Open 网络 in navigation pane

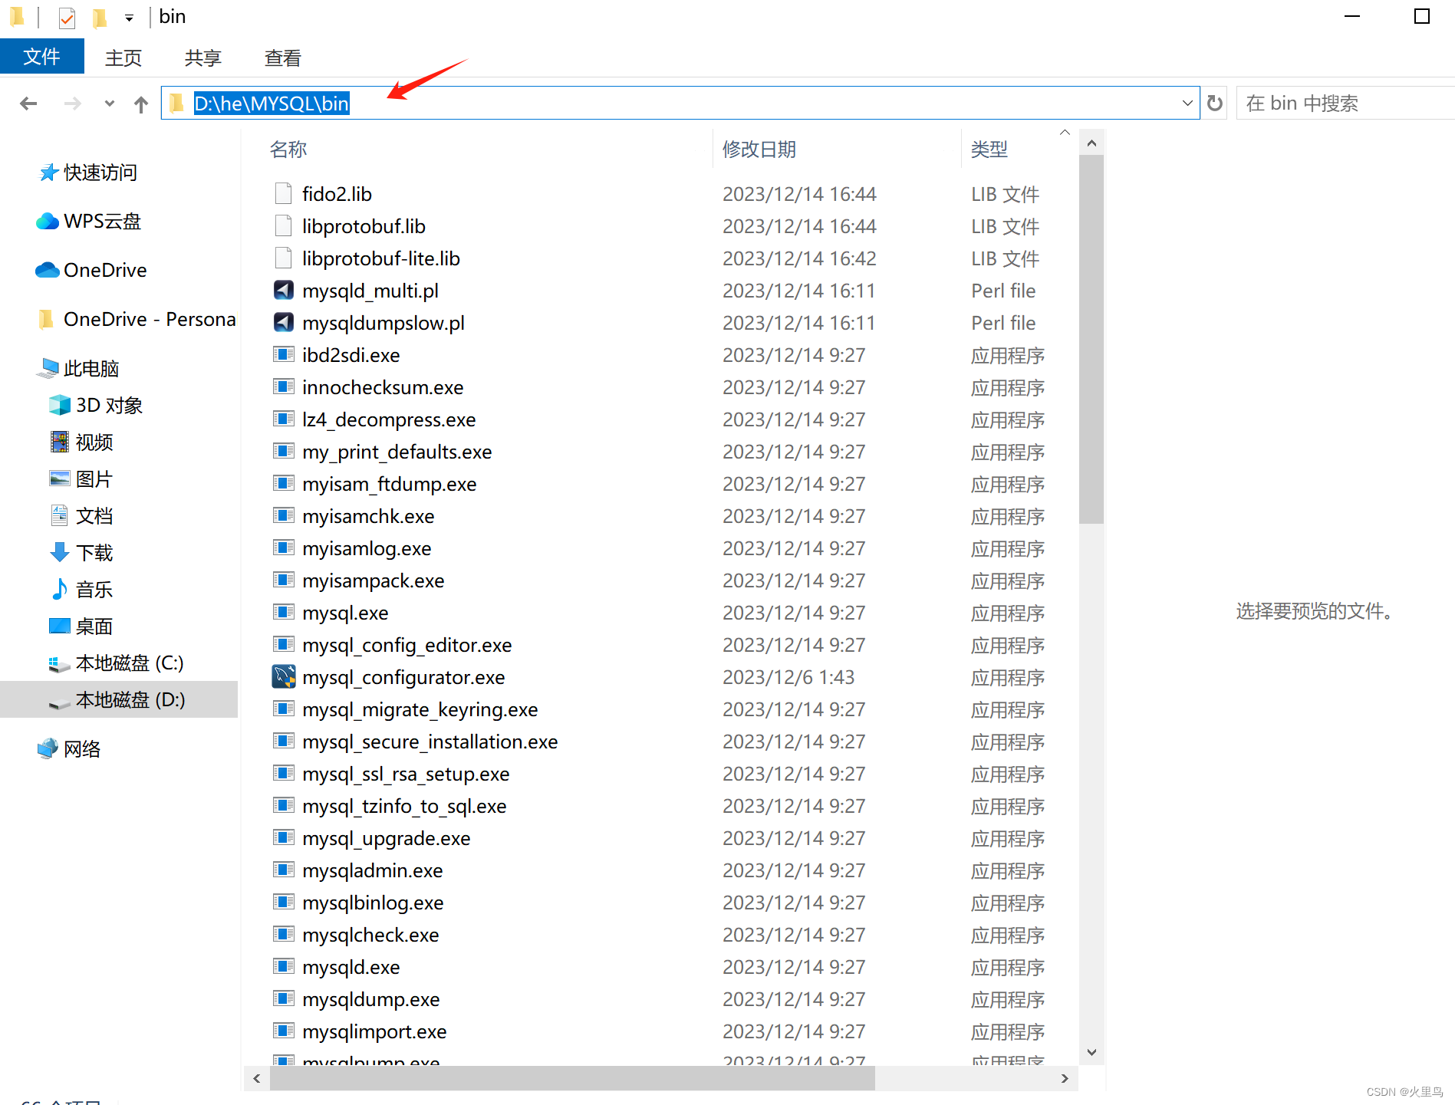pos(70,749)
